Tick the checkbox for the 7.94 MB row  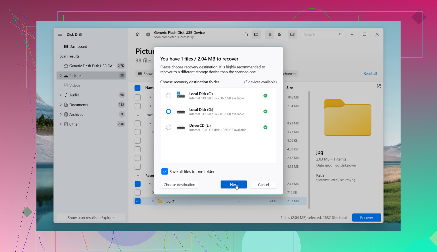tap(138, 106)
